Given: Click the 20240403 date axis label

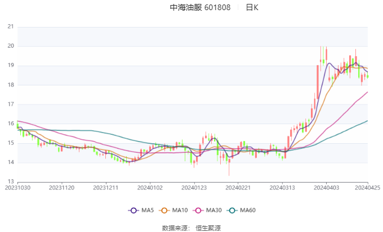Looking at the screenshot, I should point(326,188).
